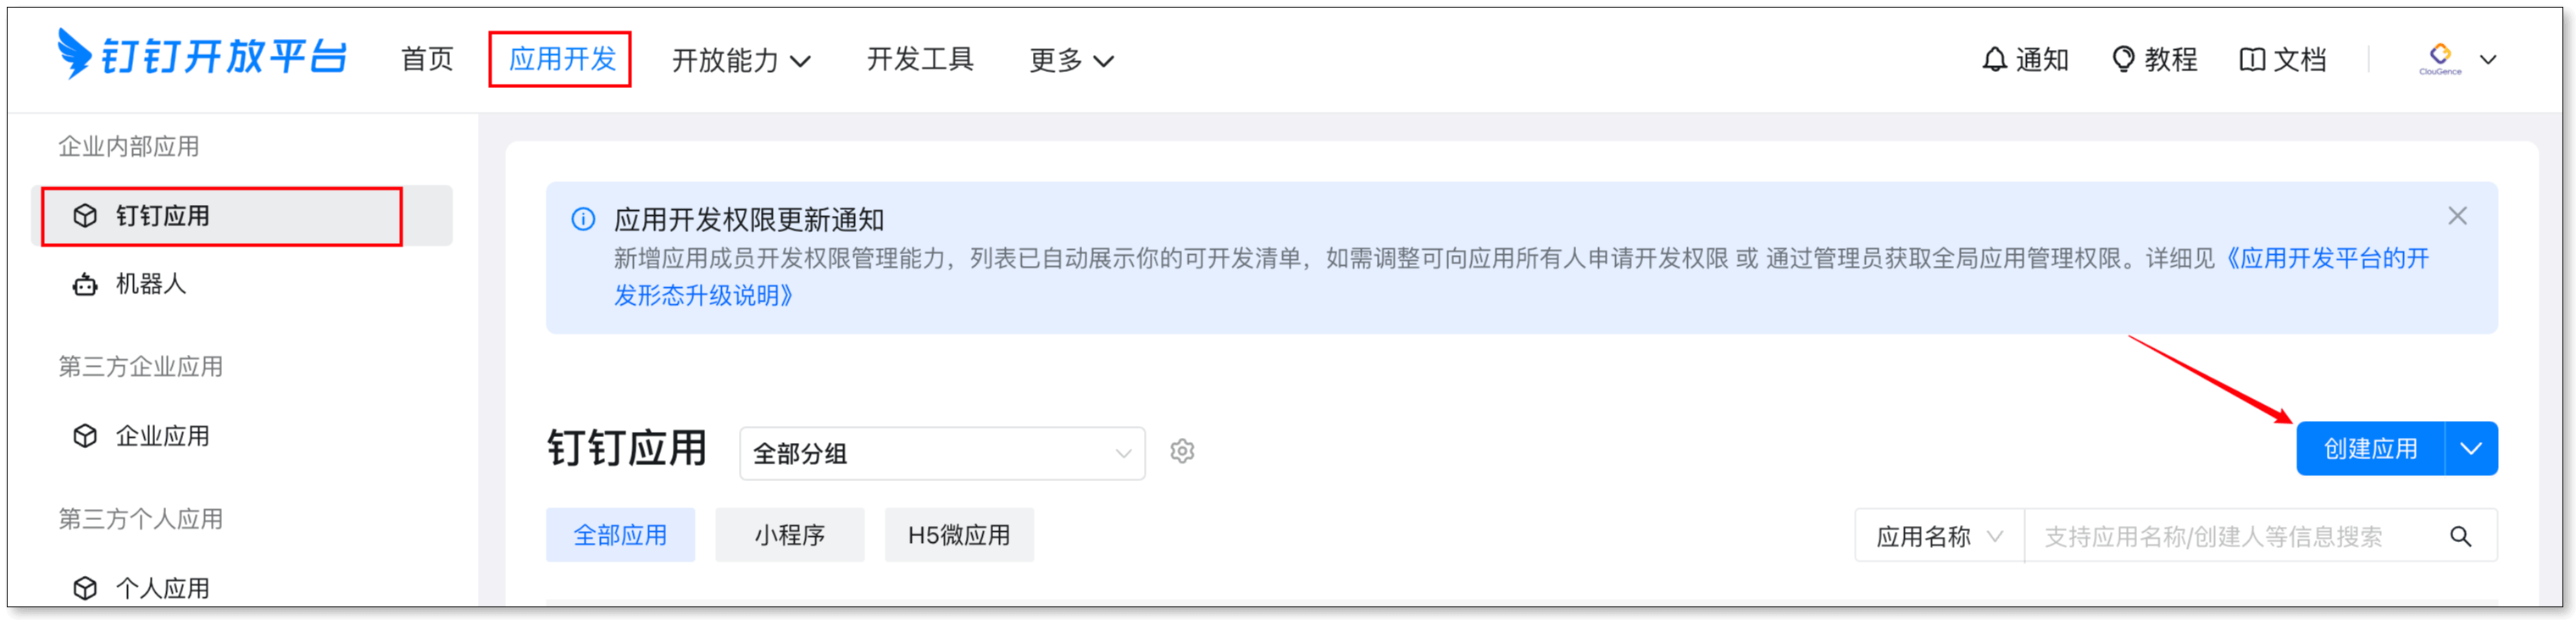This screenshot has height=620, width=2576.
Task: Go to 首页 in navigation bar
Action: coord(427,60)
